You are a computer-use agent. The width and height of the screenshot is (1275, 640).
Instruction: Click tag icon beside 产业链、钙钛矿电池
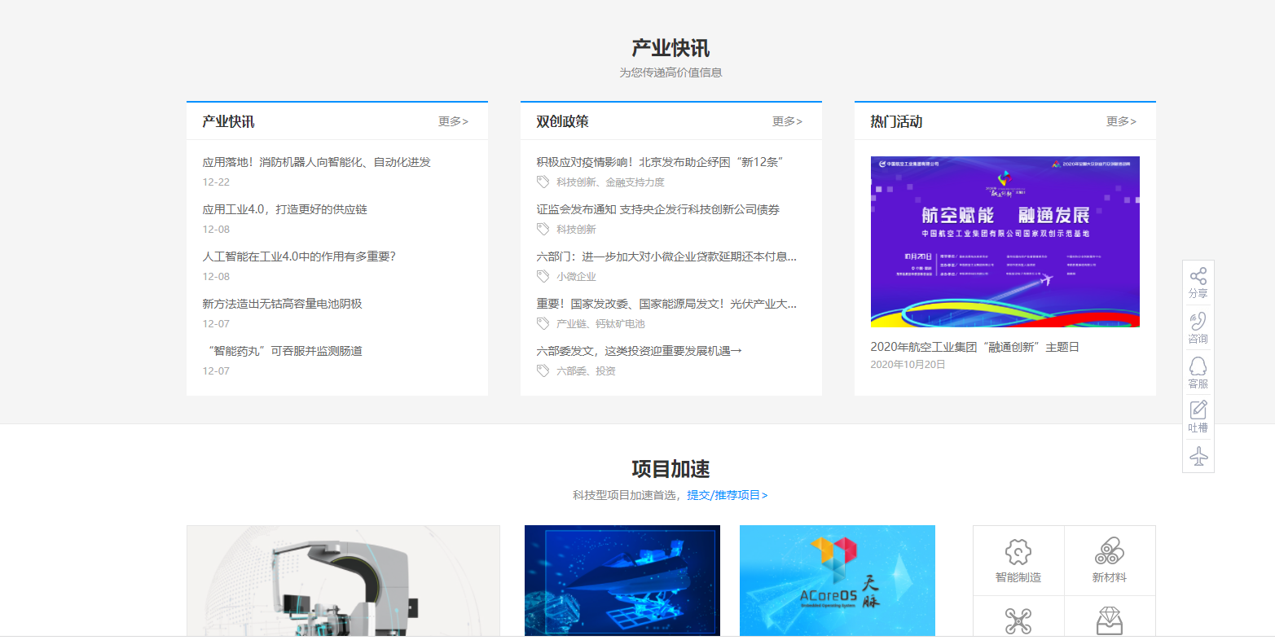click(543, 323)
